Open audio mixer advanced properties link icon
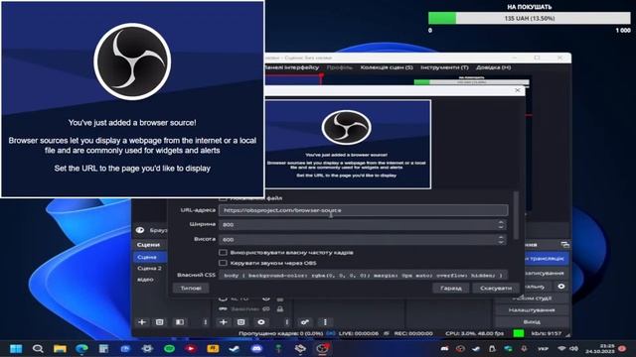Screen dimensions: 636x357 tap(305, 322)
